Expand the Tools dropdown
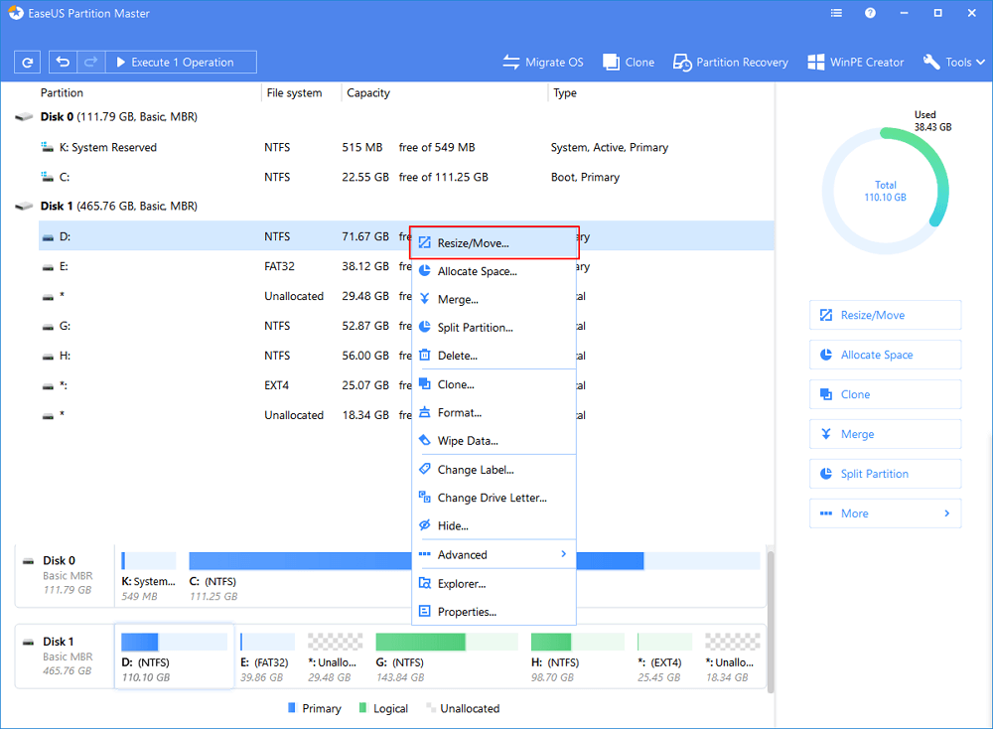Screen dimensions: 993x729 [954, 62]
